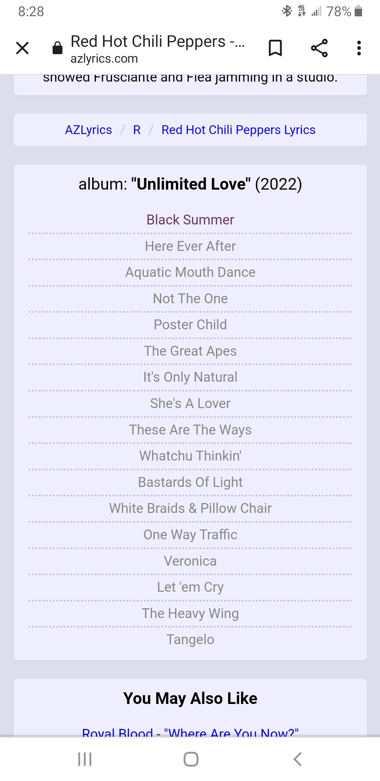Viewport: 380px width, 781px height.
Task: Open the three-dot browser menu
Action: [359, 48]
